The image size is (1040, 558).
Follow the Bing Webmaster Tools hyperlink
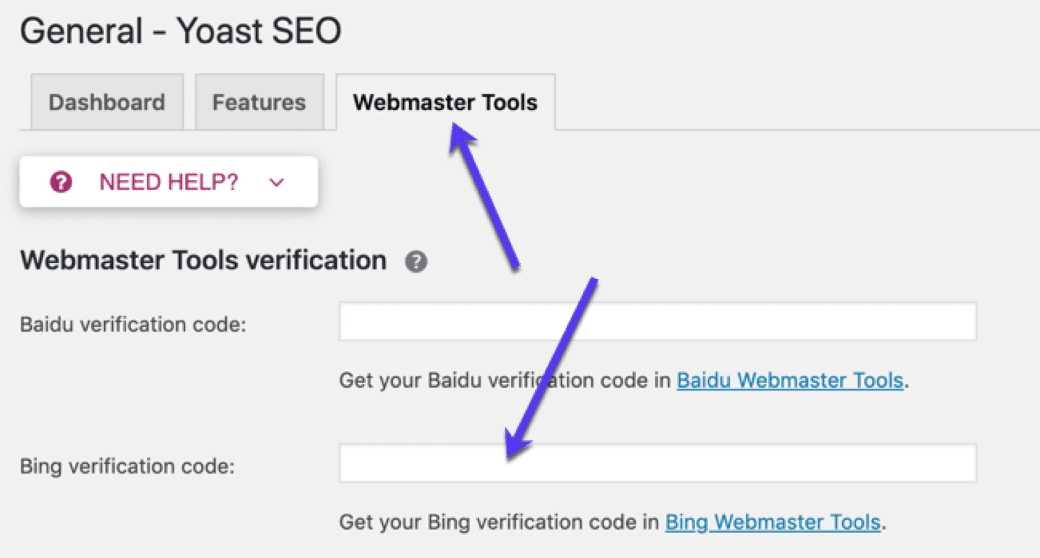pyautogui.click(x=772, y=522)
